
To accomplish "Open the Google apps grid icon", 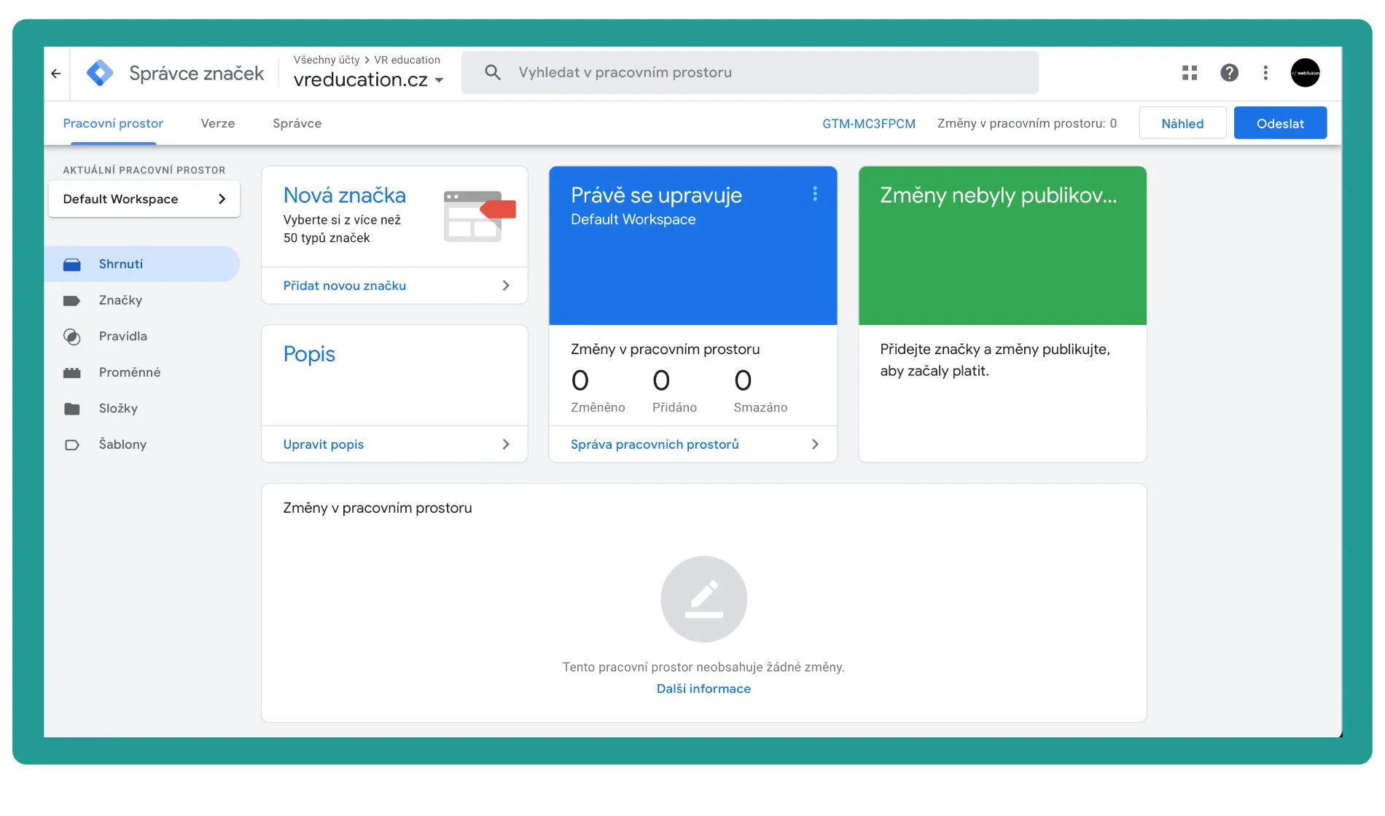I will pos(1190,73).
